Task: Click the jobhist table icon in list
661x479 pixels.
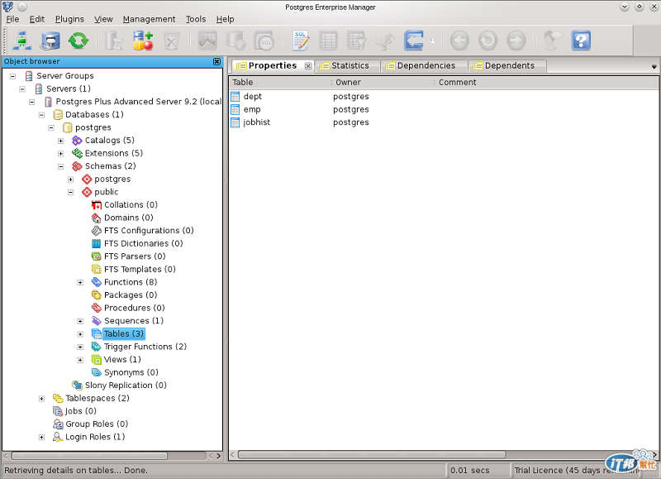Action: pos(235,122)
